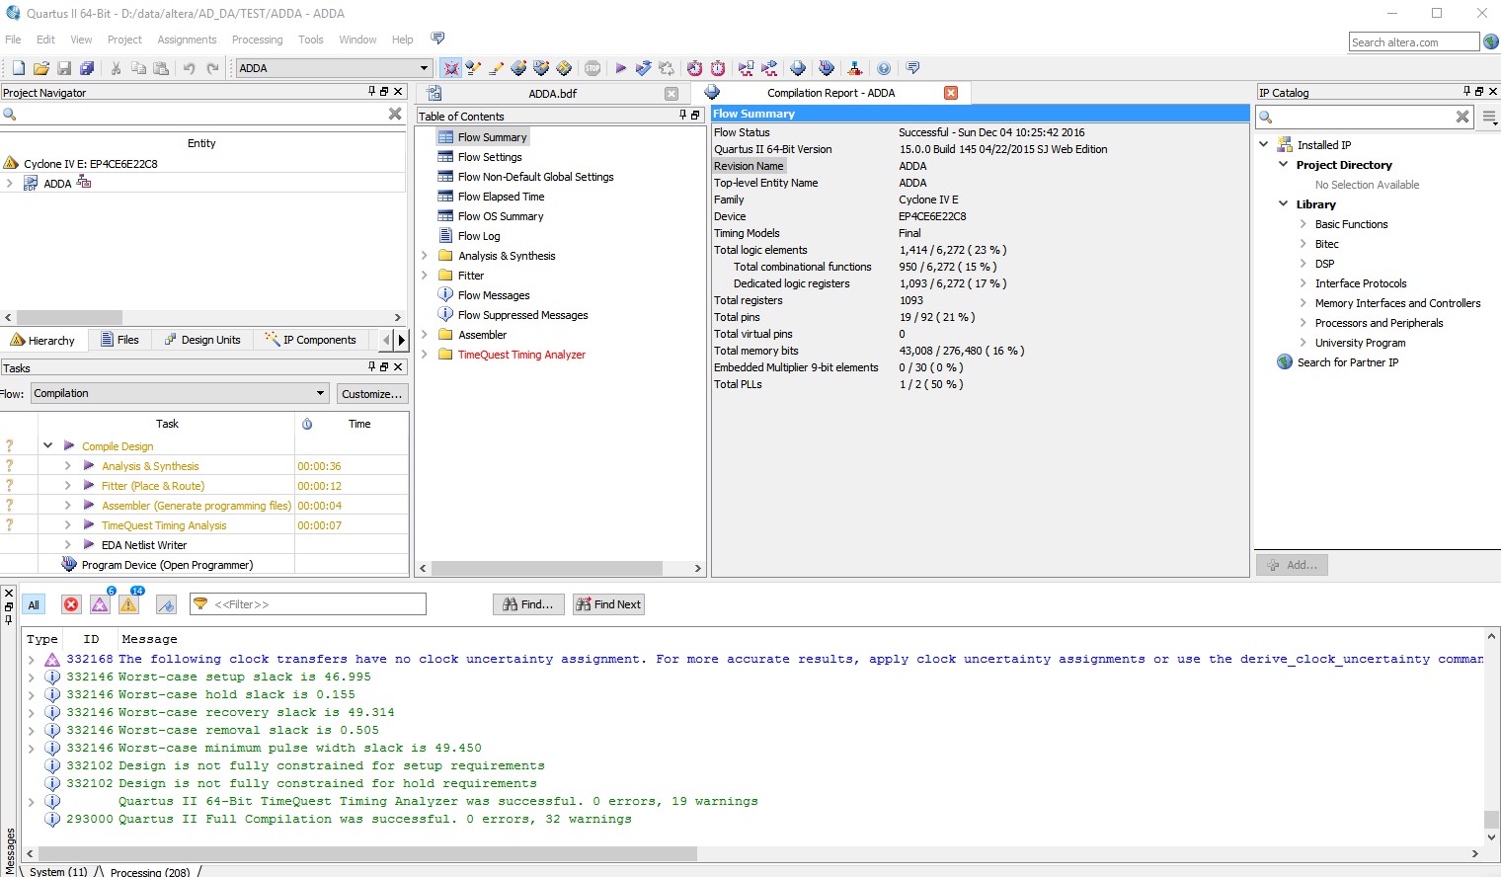Toggle the flagged messages filter
The image size is (1501, 877).
[166, 604]
